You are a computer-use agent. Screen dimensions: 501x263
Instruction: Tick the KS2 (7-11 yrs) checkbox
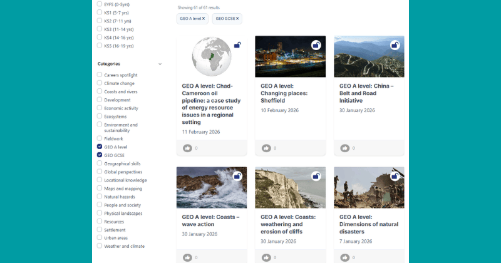click(100, 21)
